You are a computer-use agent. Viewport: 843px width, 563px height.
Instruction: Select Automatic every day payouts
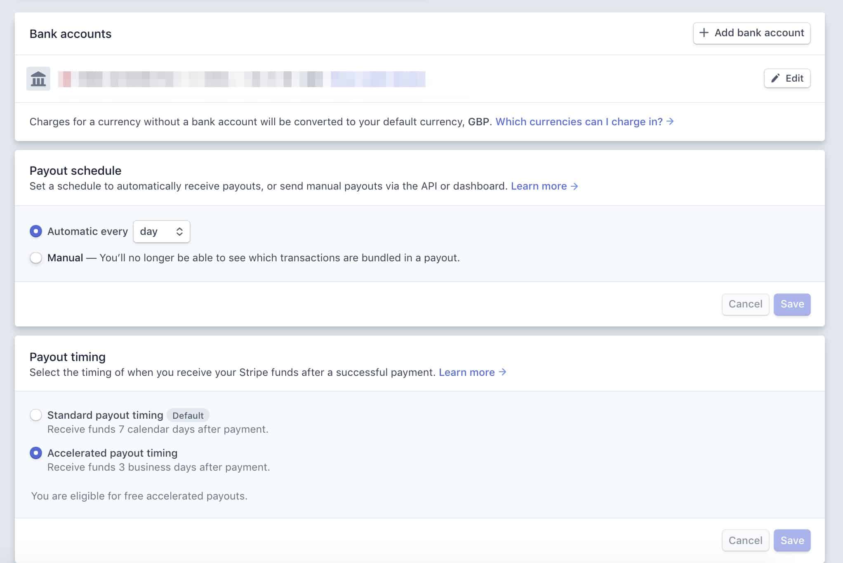(36, 231)
